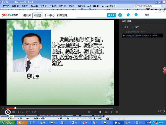Open player settings gear icon
The height and width of the screenshot is (125, 166).
coord(111,112)
